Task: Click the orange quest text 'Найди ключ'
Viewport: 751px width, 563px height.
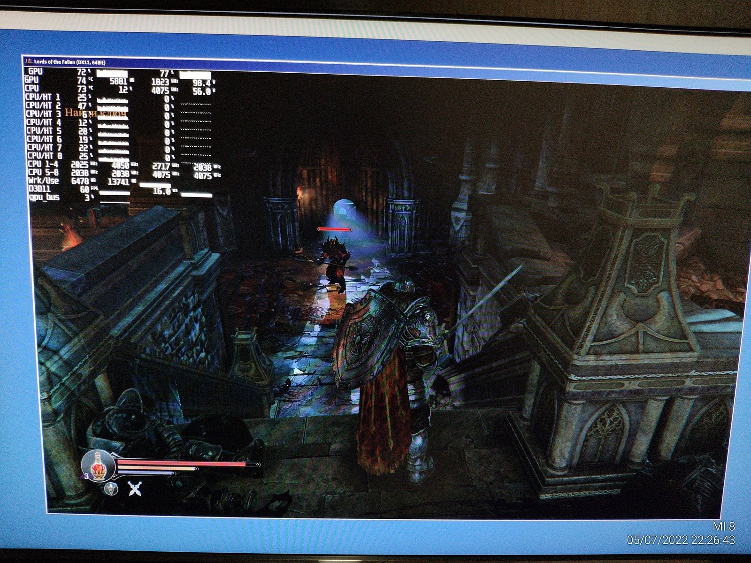Action: tap(95, 113)
